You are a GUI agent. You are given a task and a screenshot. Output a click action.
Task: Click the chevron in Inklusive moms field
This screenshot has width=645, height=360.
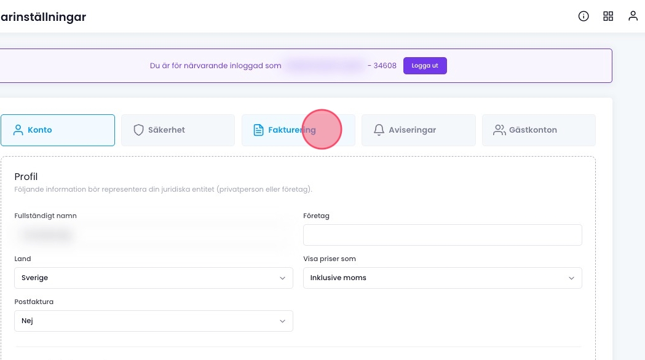coord(571,278)
